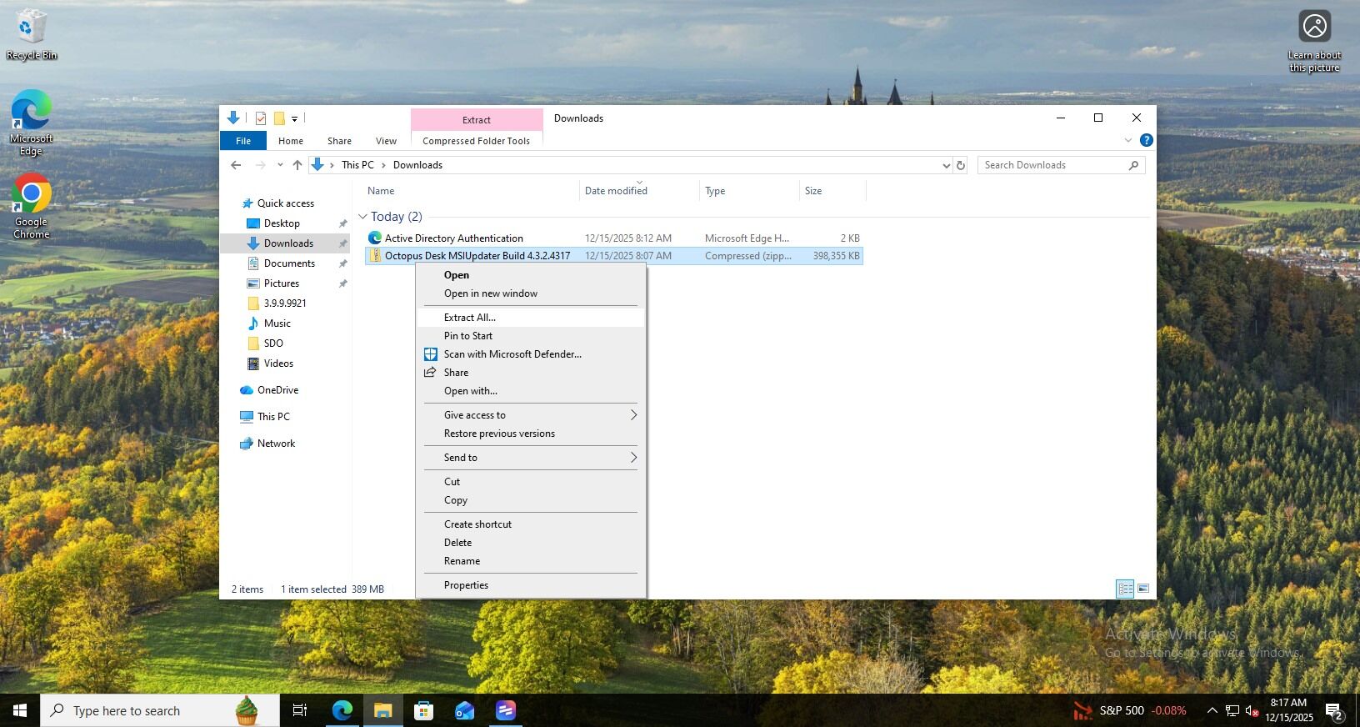Click Downloads in the address breadcrumb
The width and height of the screenshot is (1360, 727).
pyautogui.click(x=417, y=165)
